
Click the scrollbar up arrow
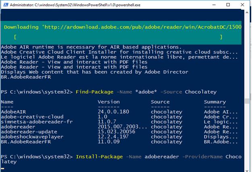click(247, 12)
